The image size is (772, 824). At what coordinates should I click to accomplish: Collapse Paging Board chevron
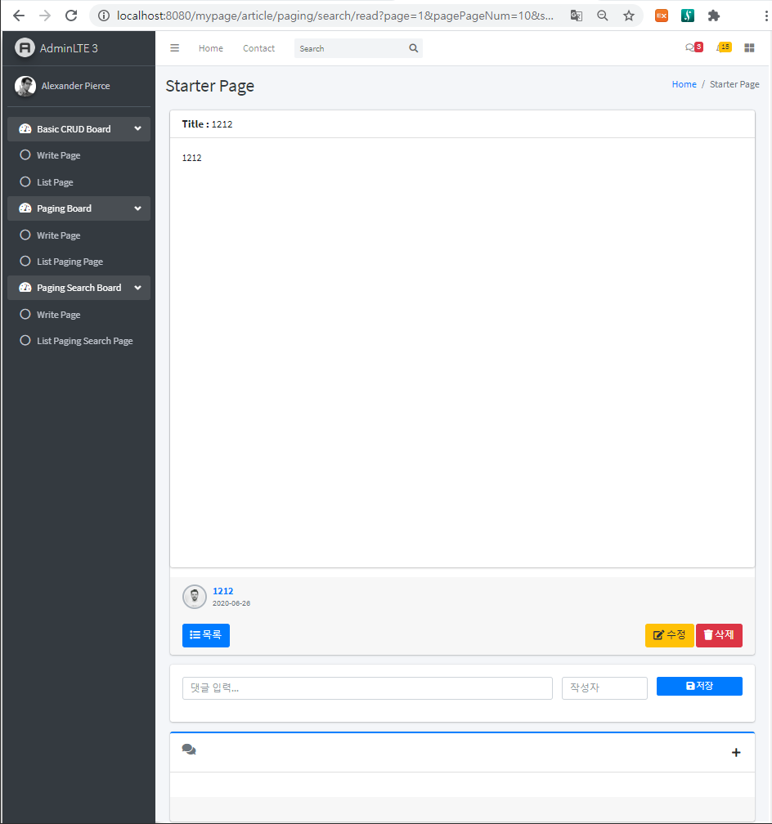tap(137, 208)
